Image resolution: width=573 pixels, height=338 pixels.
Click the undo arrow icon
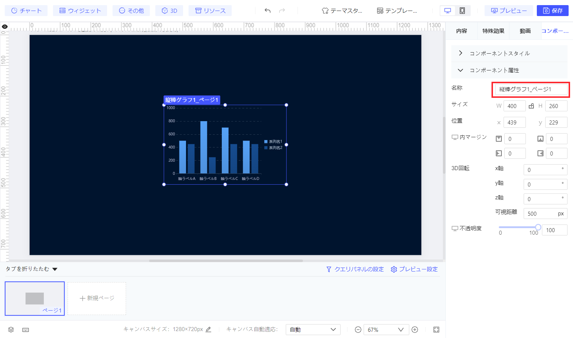267,11
